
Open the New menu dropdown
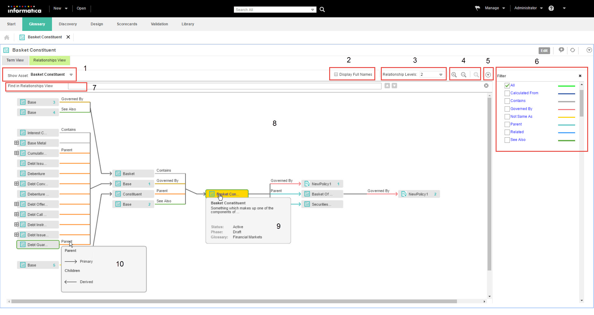(60, 8)
